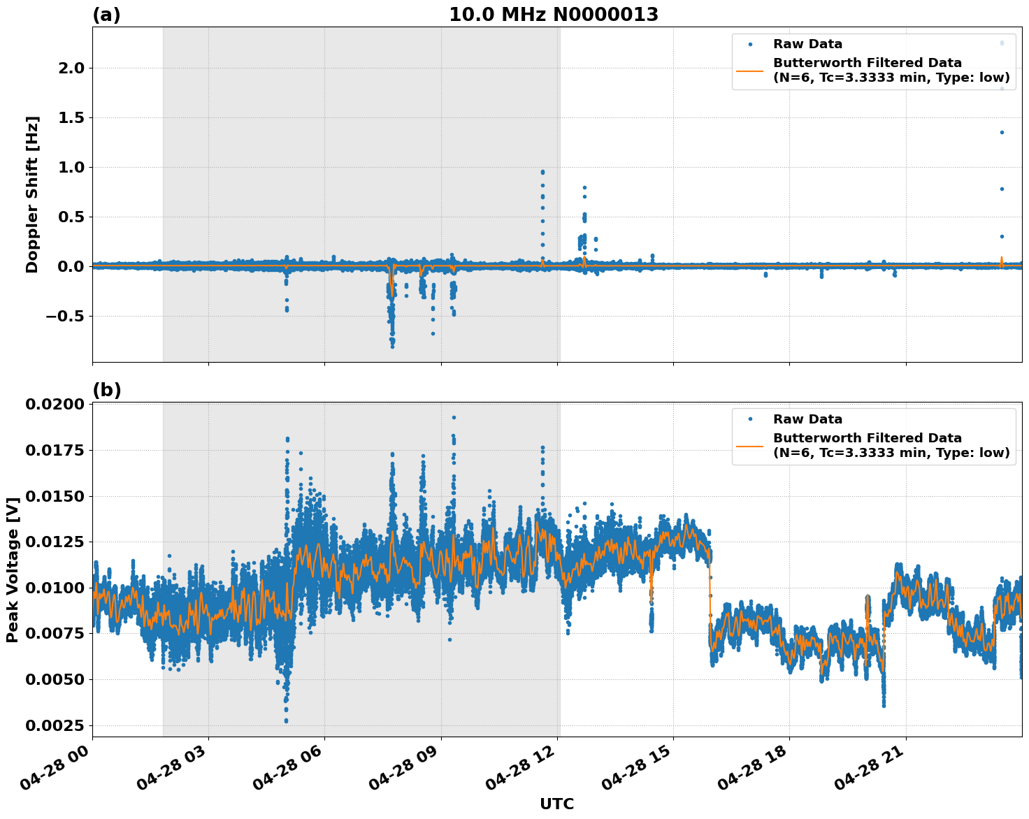This screenshot has height=819, width=1029.
Task: Click the Raw Data dot marker in panel (b) legend
Action: pyautogui.click(x=750, y=417)
